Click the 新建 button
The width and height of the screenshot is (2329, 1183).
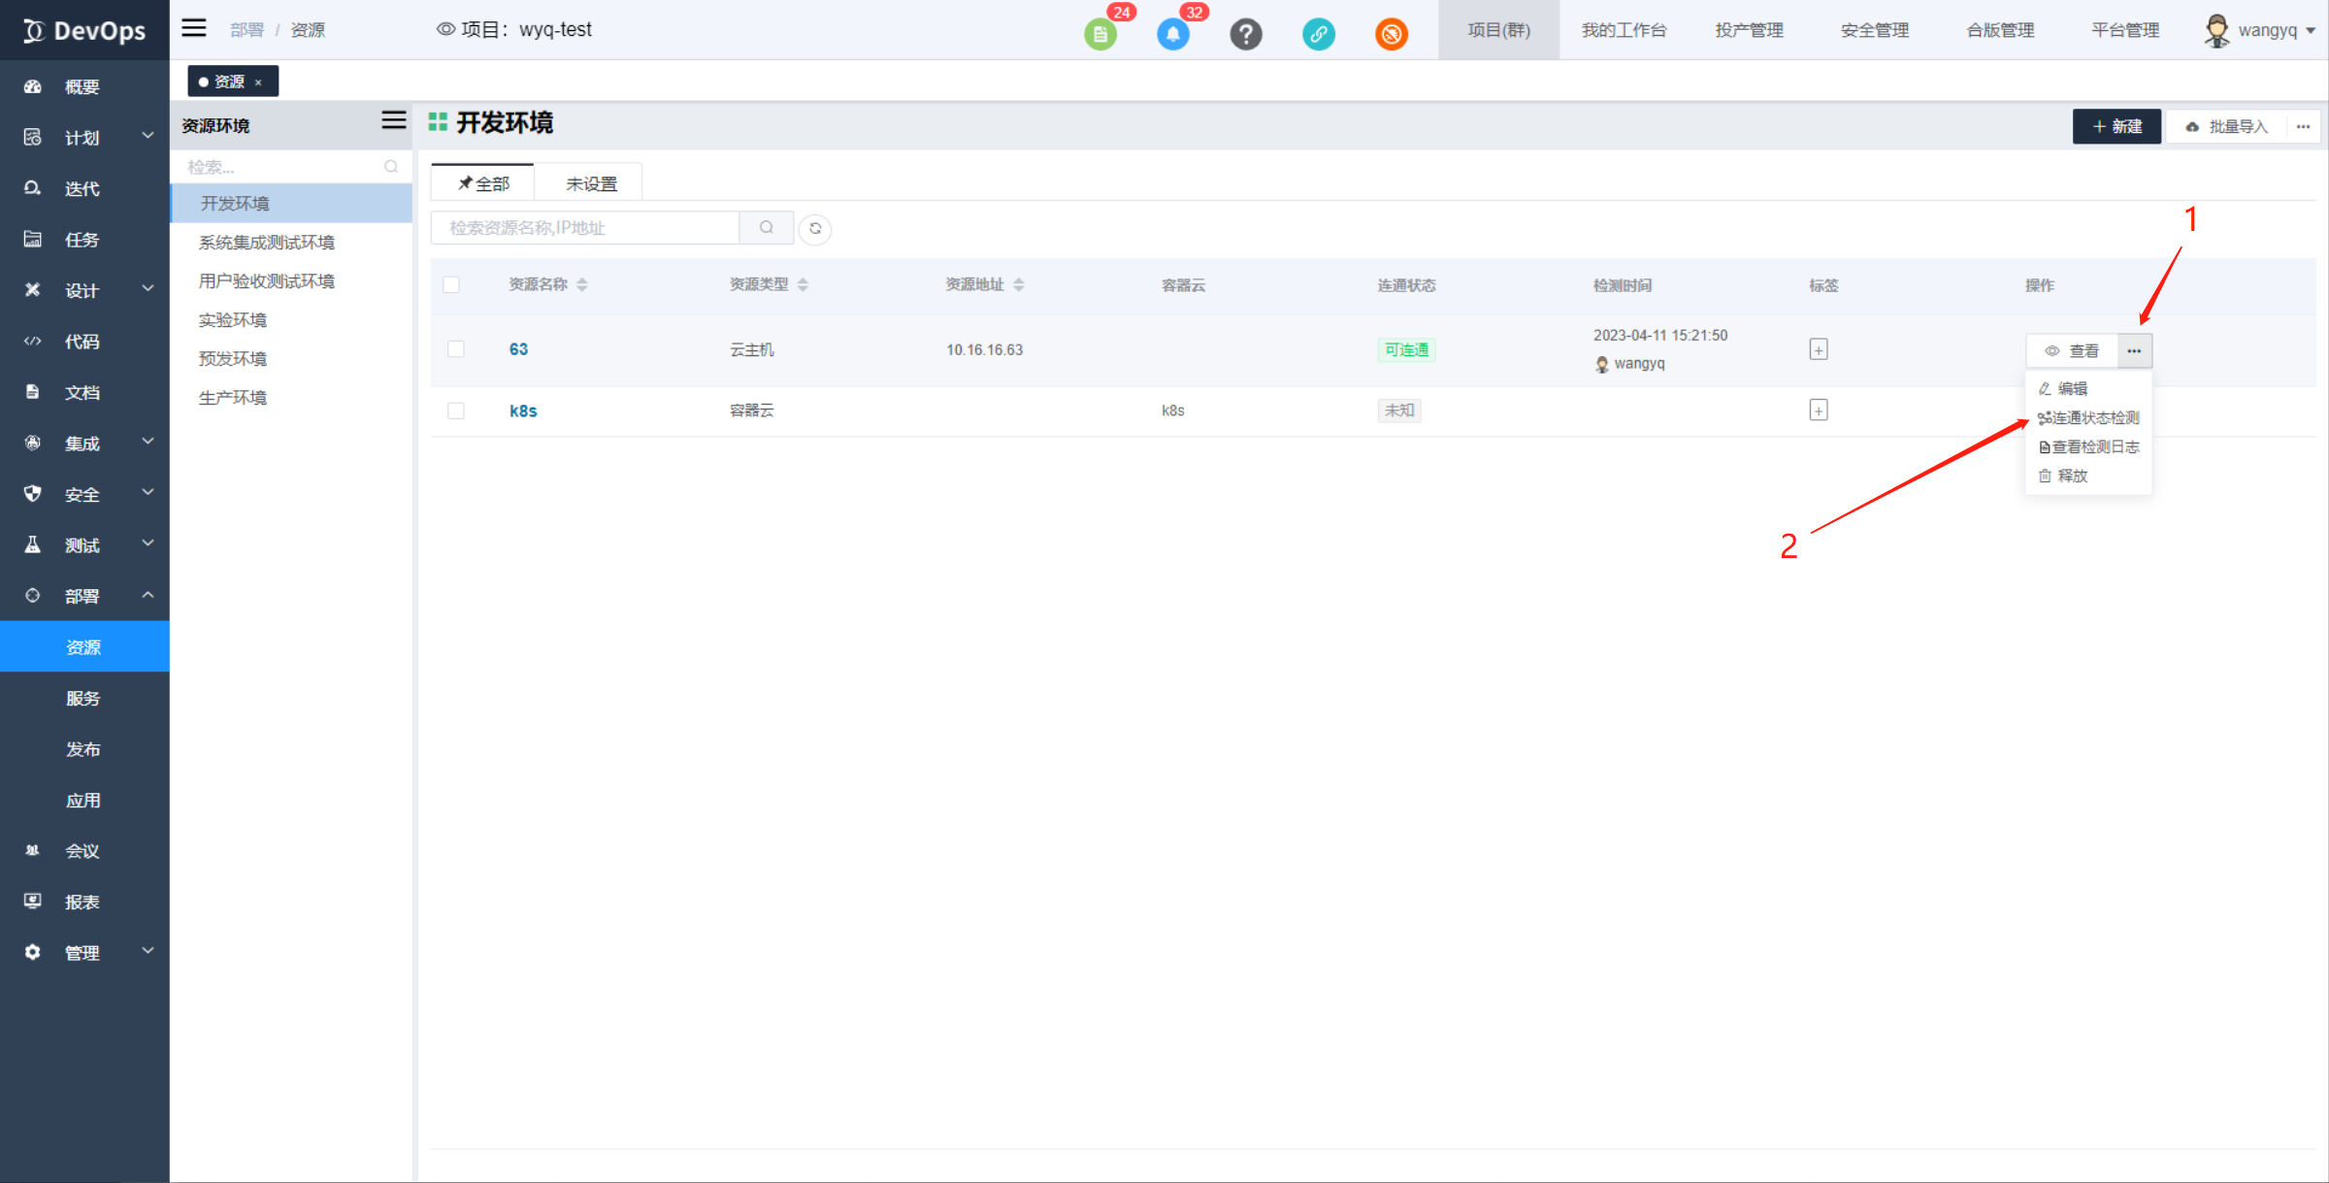[x=2116, y=126]
